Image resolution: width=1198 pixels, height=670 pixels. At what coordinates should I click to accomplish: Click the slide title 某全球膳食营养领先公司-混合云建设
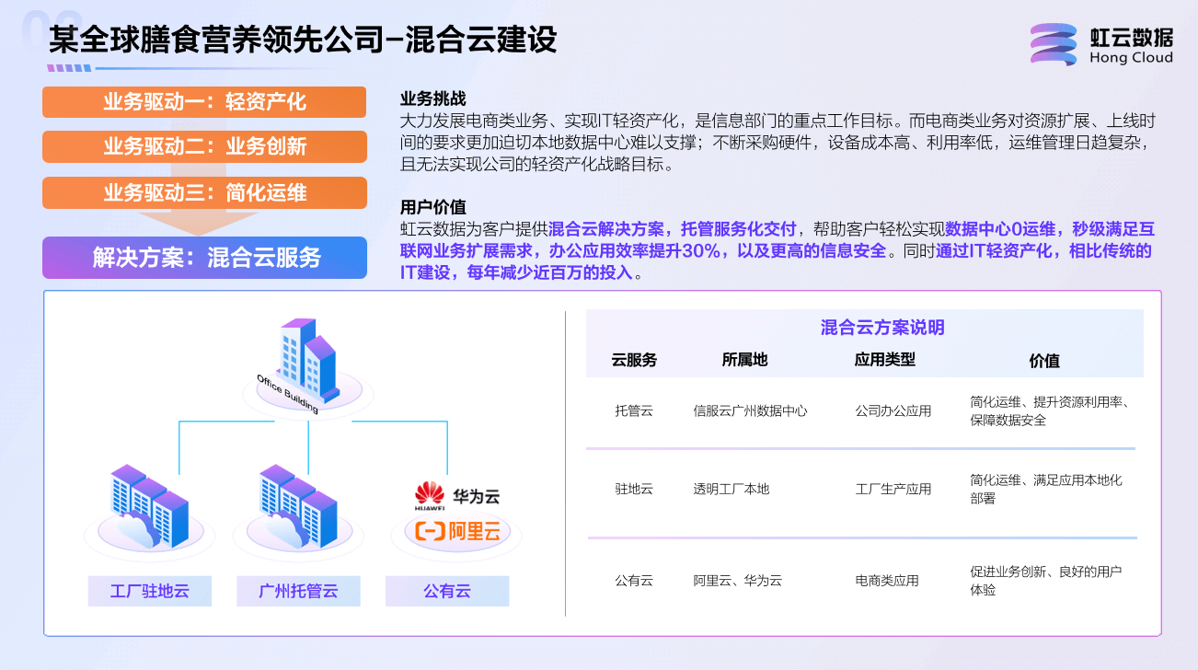(303, 40)
